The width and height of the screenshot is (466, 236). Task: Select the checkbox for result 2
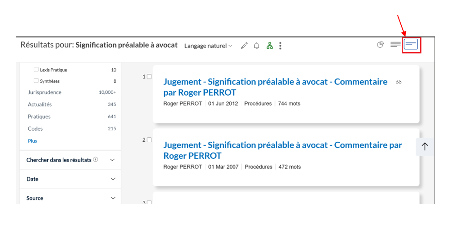coord(149,140)
